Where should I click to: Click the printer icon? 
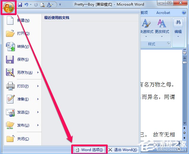tap(10, 86)
